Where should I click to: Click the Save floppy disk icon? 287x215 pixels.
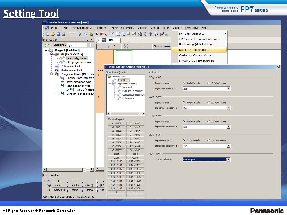[58, 34]
